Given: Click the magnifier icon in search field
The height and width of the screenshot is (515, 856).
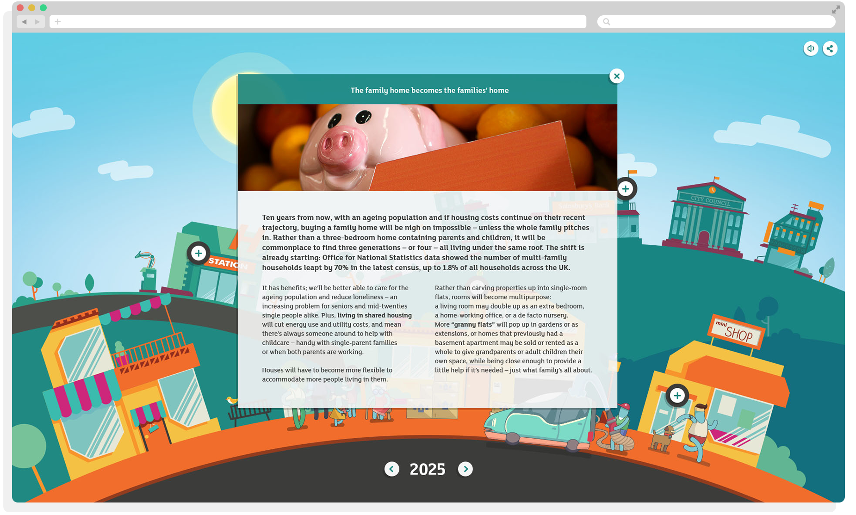Looking at the screenshot, I should [607, 22].
